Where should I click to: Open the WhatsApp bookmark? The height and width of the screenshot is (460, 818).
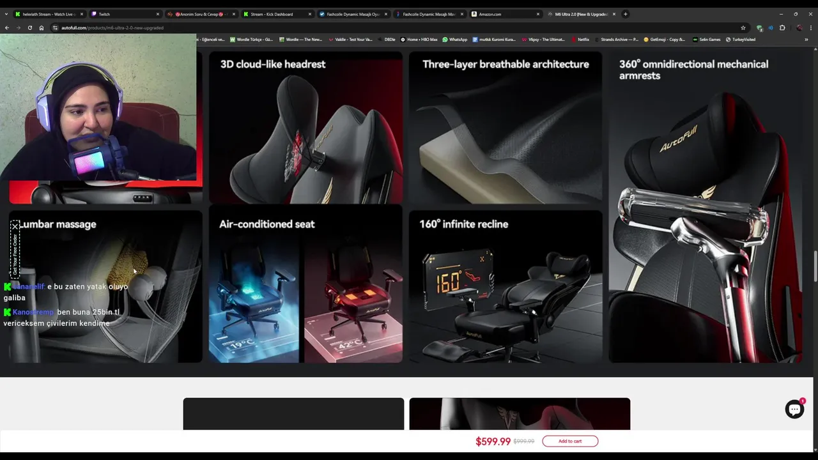pyautogui.click(x=455, y=40)
